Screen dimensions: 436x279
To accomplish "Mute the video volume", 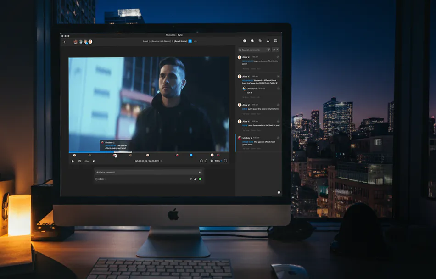I will click(x=94, y=162).
